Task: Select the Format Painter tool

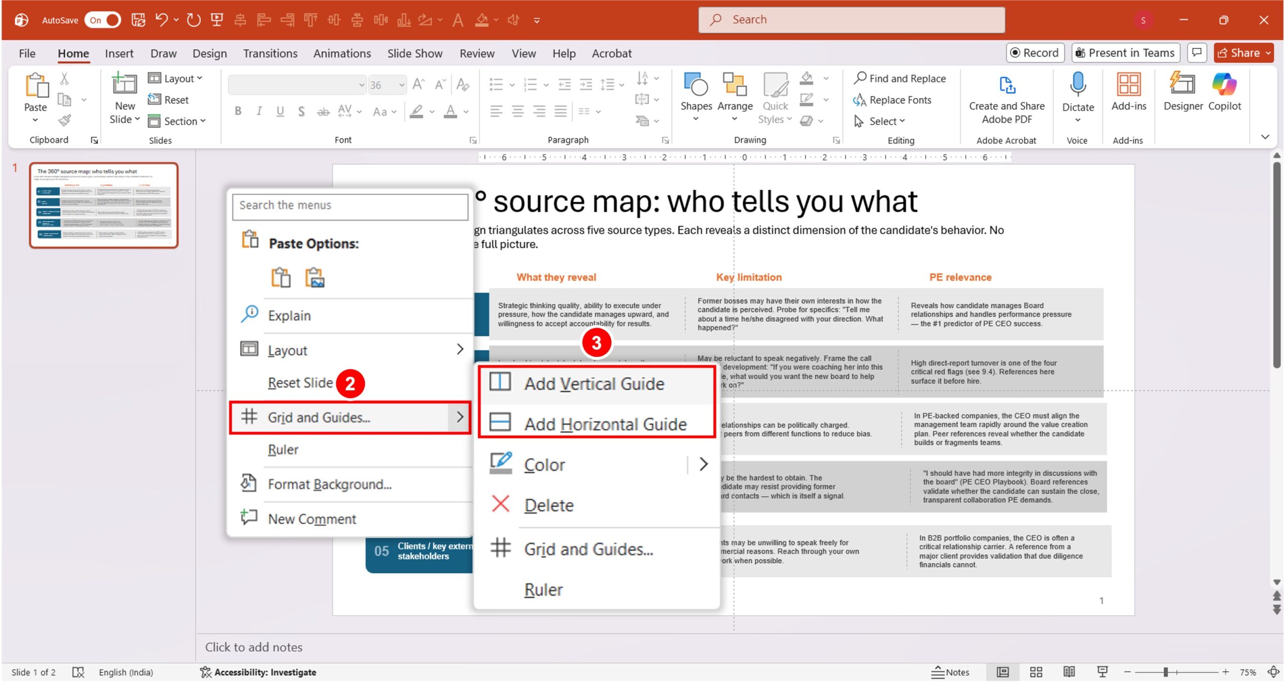Action: pos(64,120)
